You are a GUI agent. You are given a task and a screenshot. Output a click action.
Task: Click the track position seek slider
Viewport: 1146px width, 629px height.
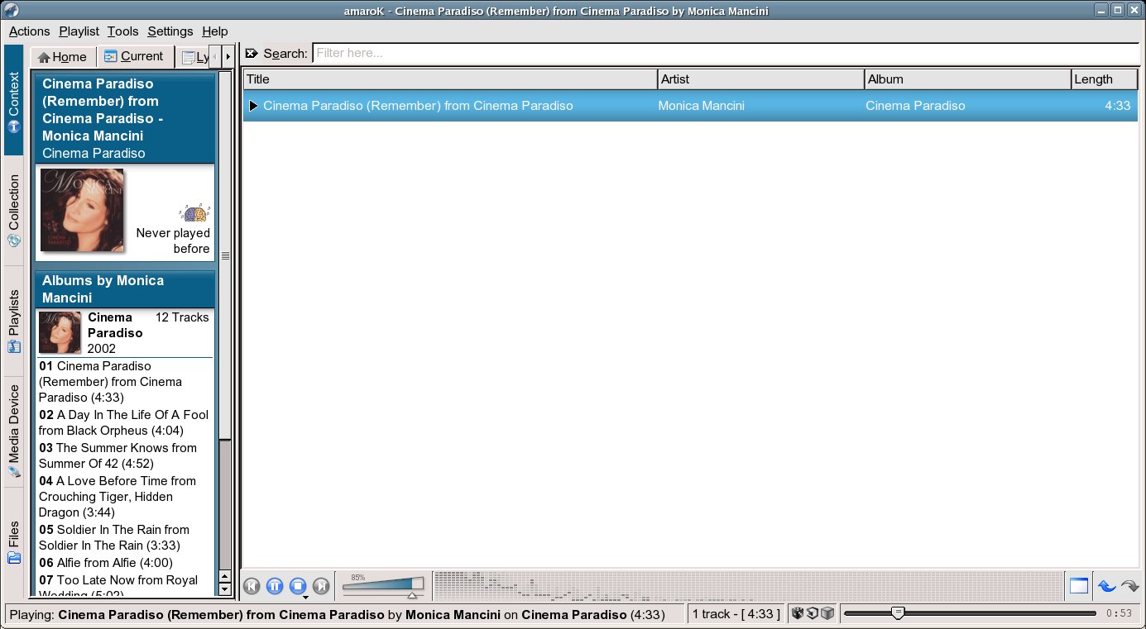[x=970, y=613]
